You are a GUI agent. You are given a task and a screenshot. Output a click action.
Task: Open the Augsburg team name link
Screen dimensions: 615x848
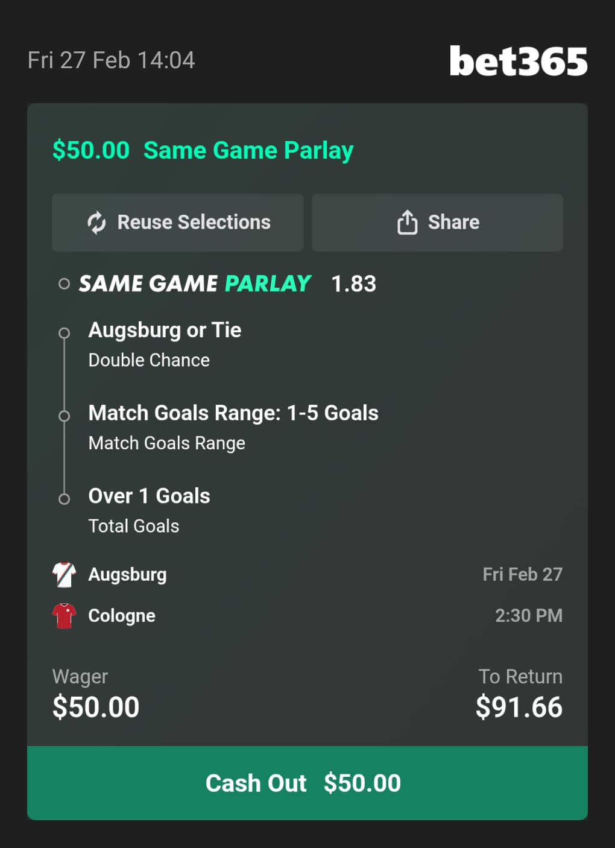[127, 575]
